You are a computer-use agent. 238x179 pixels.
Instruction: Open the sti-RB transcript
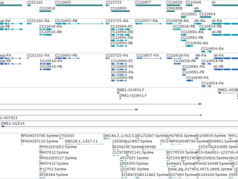(225, 35)
